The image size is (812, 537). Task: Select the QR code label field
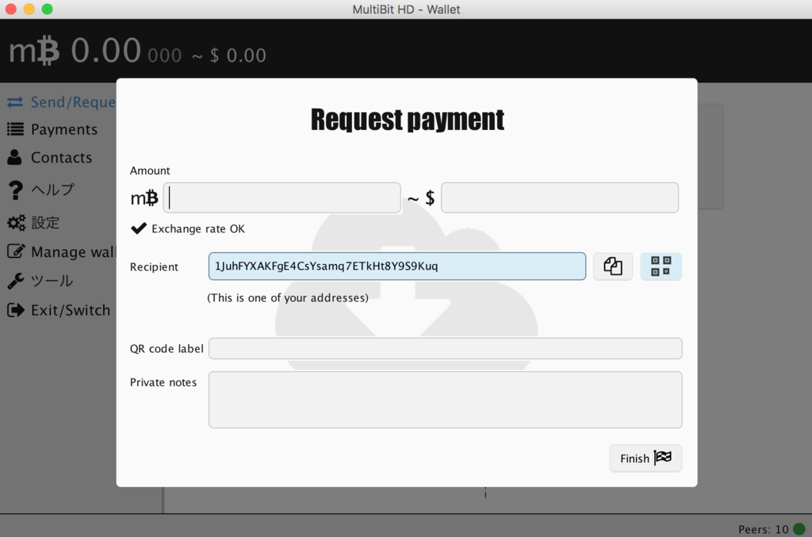(445, 348)
